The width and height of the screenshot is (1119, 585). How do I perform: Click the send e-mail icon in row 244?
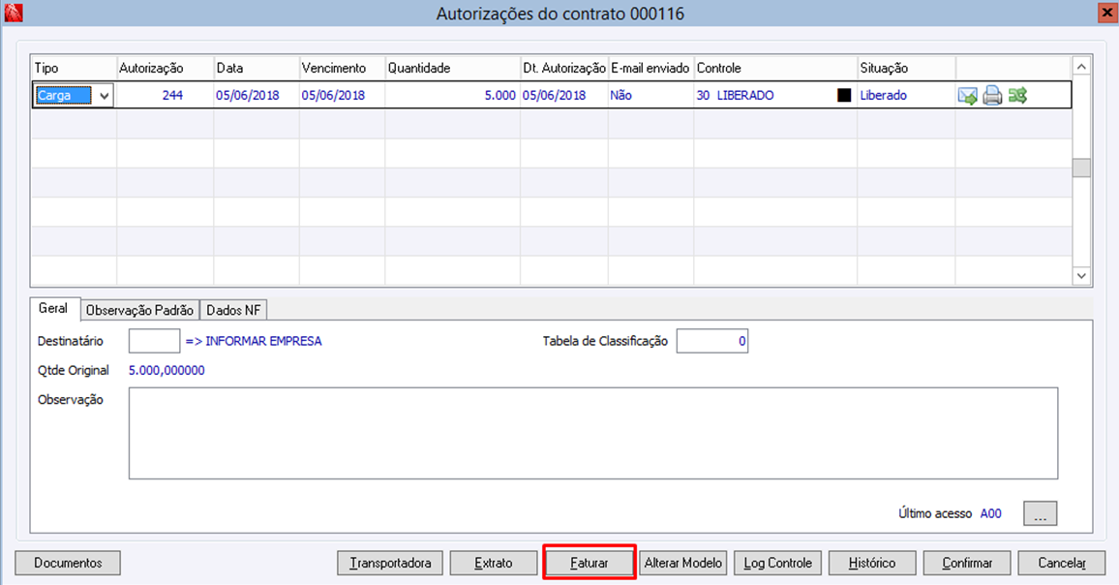tap(967, 95)
